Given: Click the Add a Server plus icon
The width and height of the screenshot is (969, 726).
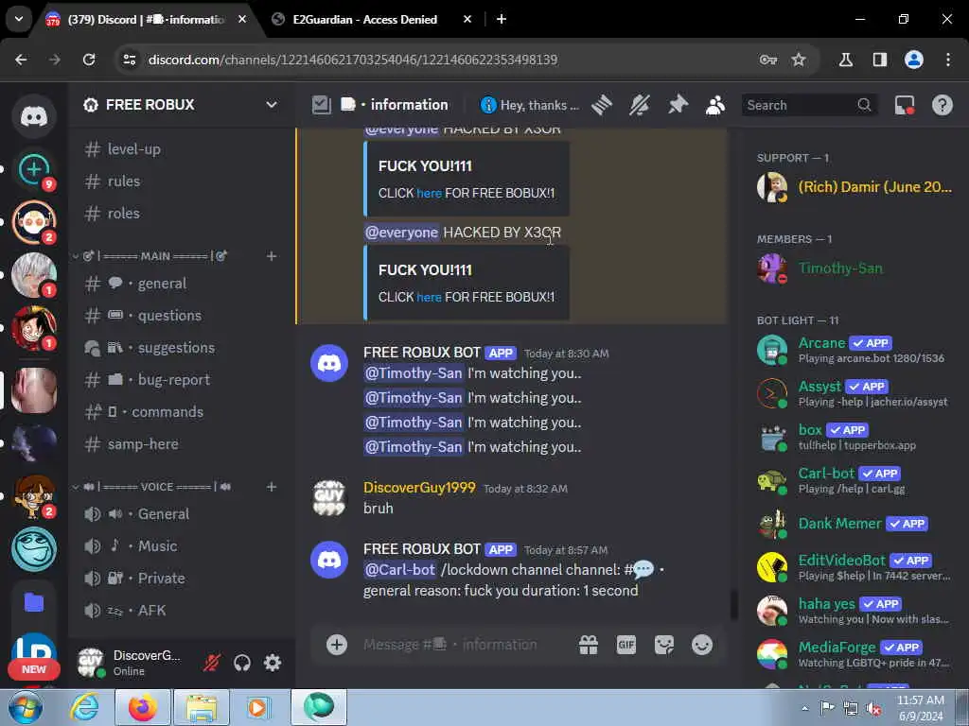Looking at the screenshot, I should coord(34,168).
